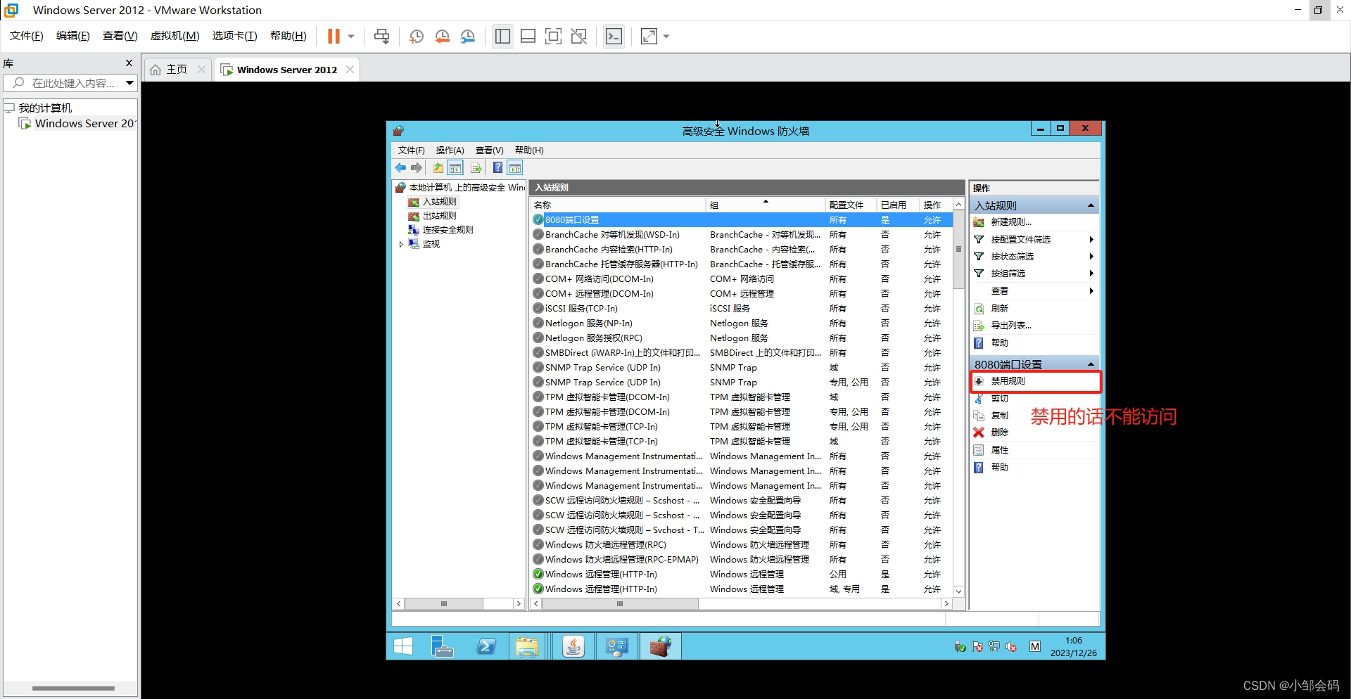Screen dimensions: 1351x699
Task: Select 出站规则 in the firewall tree
Action: click(439, 216)
